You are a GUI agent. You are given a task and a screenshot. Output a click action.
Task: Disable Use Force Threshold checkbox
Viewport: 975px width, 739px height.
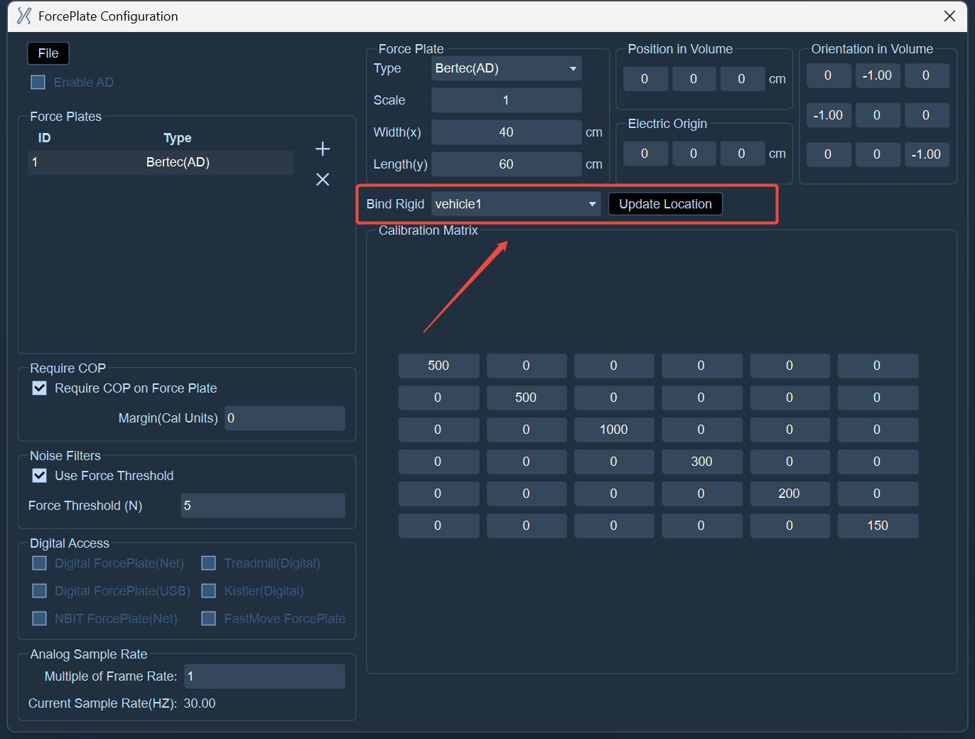tap(40, 476)
